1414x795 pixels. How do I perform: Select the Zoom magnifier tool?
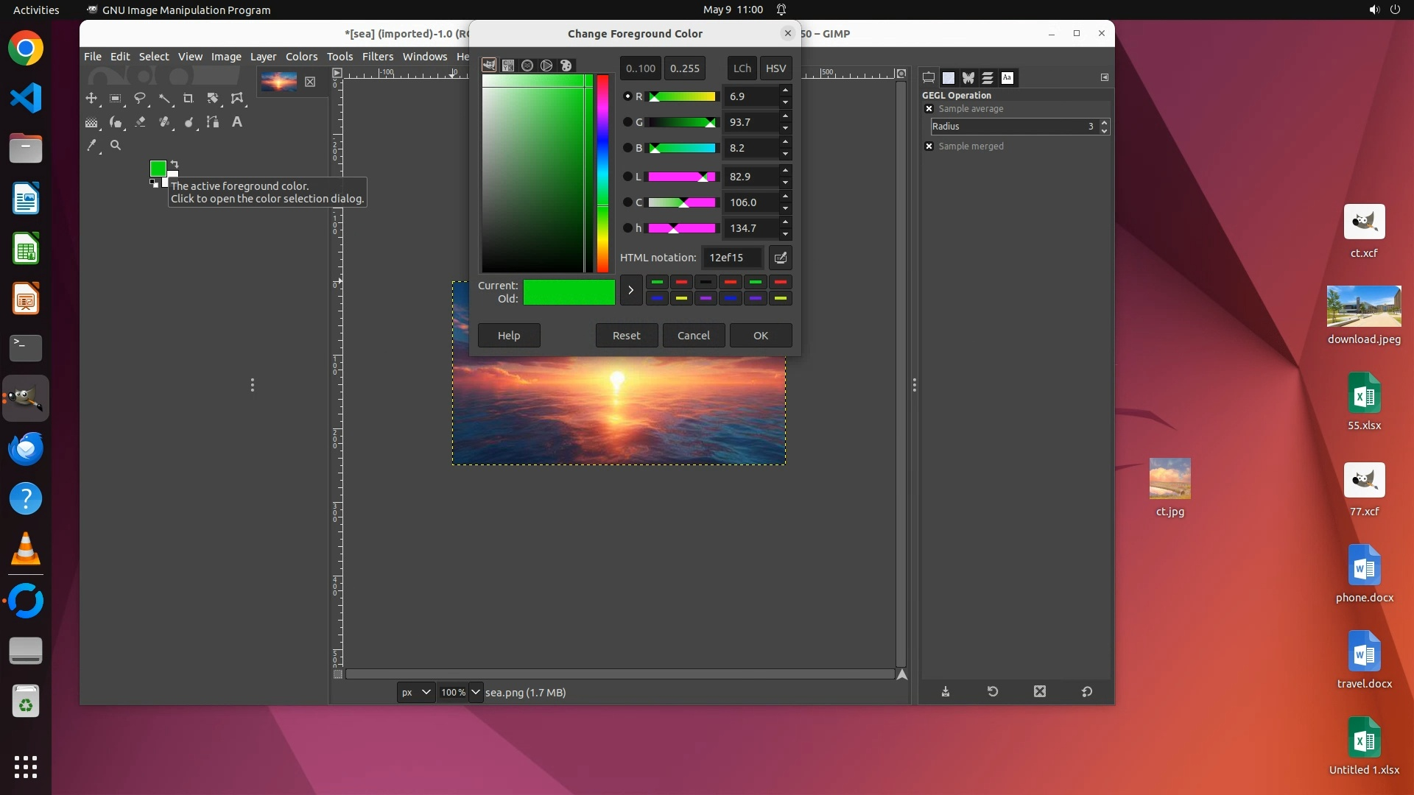tap(116, 146)
